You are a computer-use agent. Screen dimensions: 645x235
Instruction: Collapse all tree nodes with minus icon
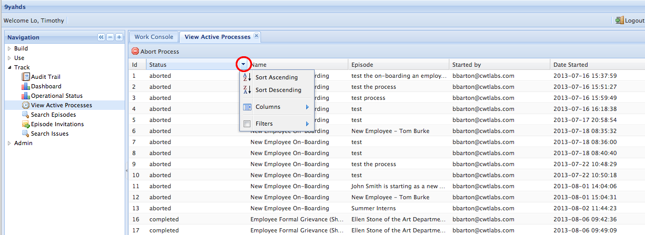point(110,37)
